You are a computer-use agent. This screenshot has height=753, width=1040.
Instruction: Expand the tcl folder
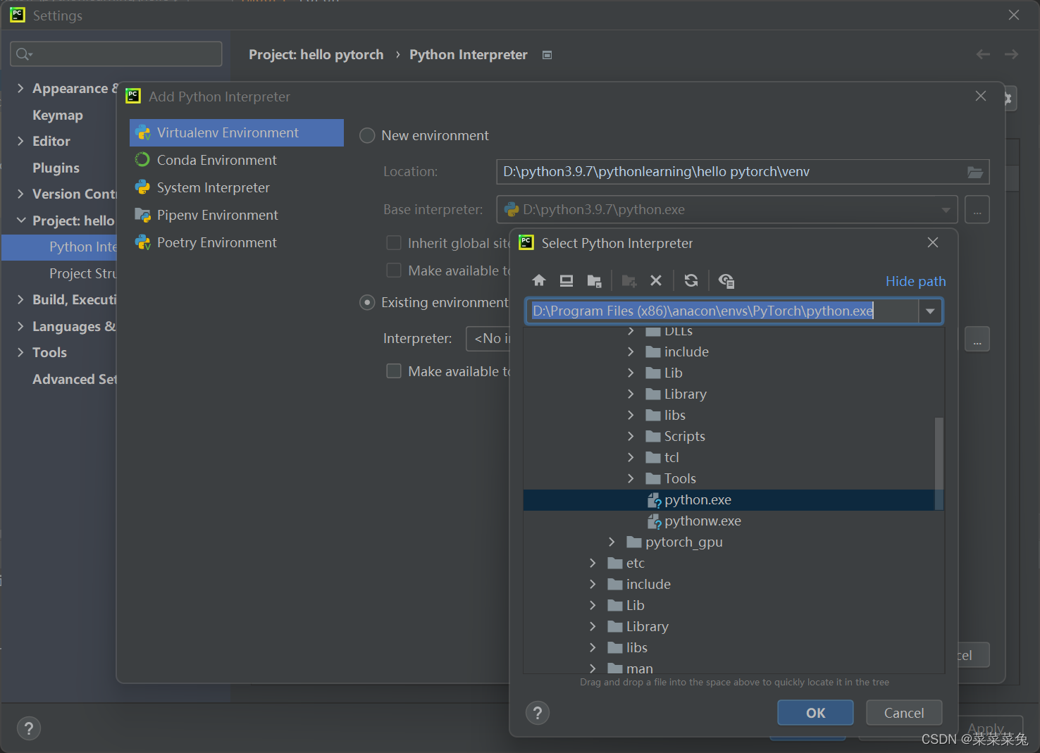click(x=631, y=457)
